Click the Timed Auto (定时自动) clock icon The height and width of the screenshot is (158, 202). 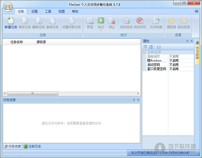126,21
